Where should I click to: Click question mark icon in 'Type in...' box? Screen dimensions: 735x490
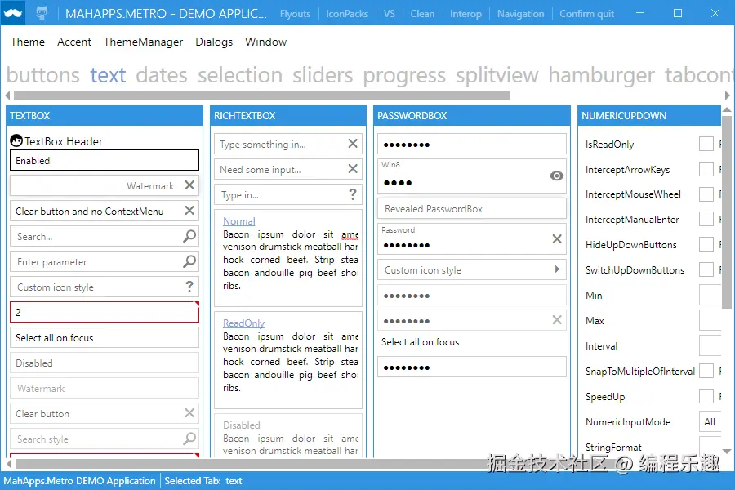tap(353, 194)
